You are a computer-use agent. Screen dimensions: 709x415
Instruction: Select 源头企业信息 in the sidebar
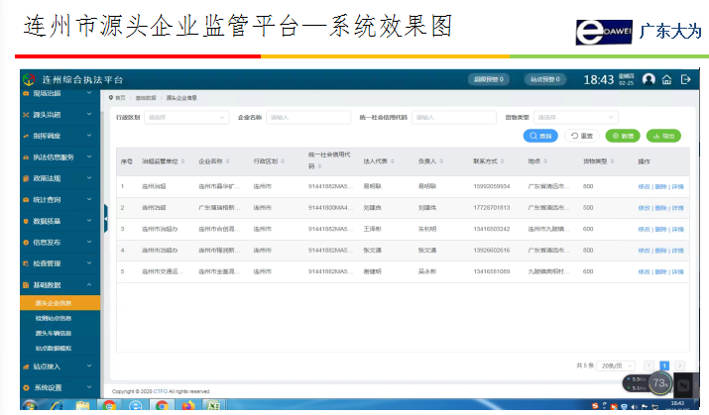(x=53, y=303)
